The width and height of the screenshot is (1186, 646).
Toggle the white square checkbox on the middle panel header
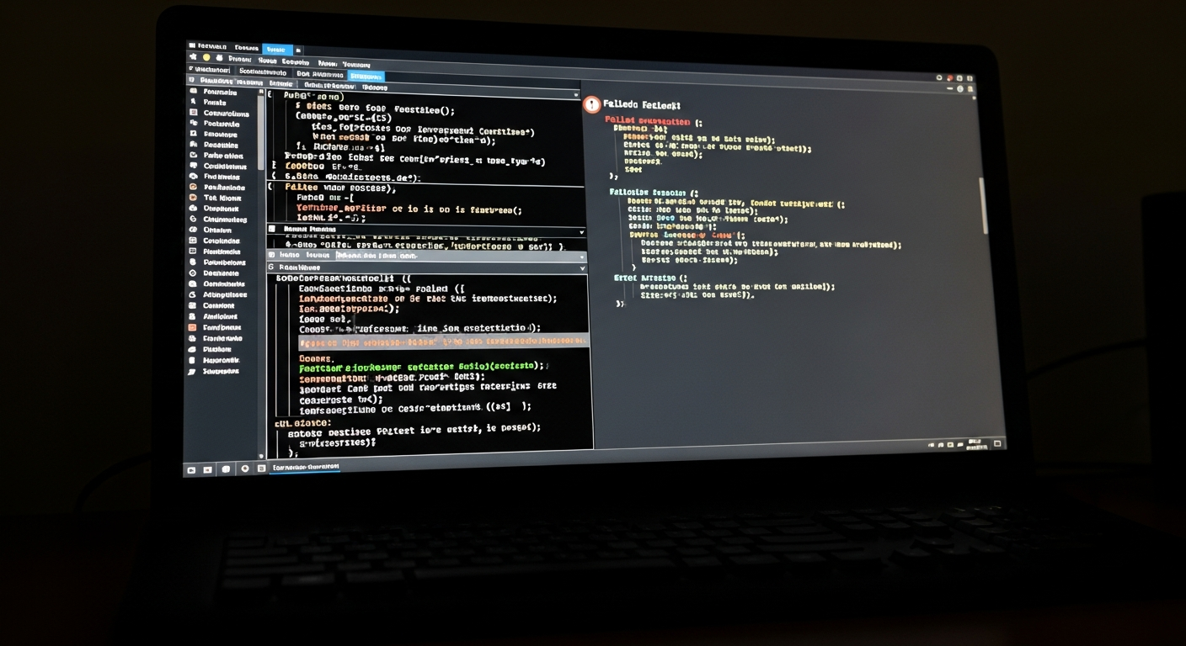click(272, 229)
